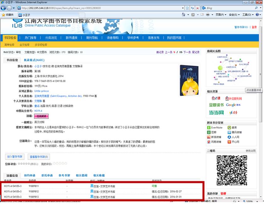Open the 预约申请 tab
Viewport: 264px width, 204px height.
(x=30, y=175)
